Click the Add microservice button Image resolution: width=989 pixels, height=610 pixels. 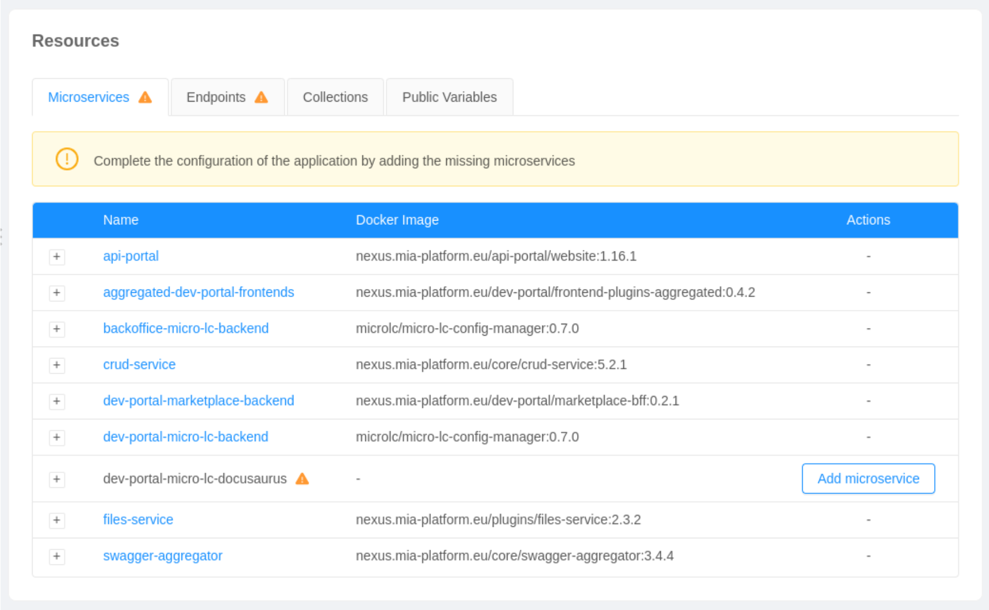(868, 479)
